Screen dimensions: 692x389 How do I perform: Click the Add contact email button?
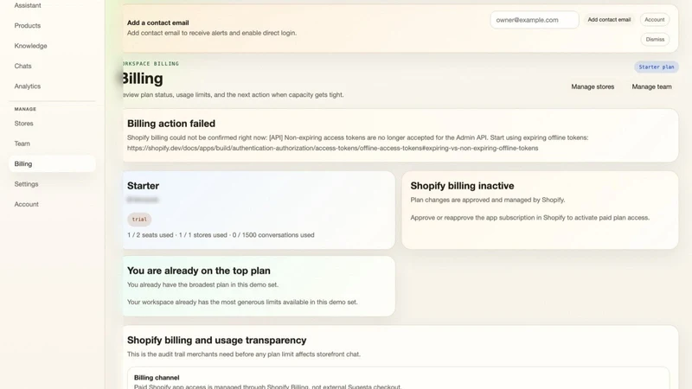pos(609,20)
